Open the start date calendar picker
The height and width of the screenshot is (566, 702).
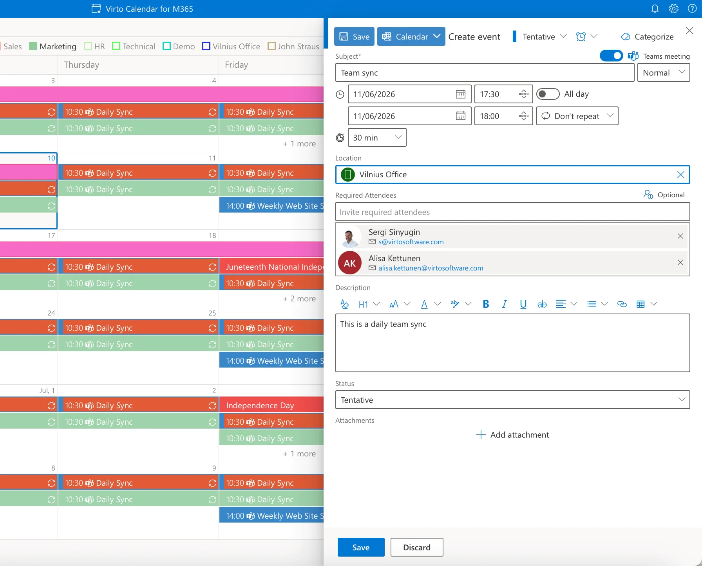click(460, 94)
